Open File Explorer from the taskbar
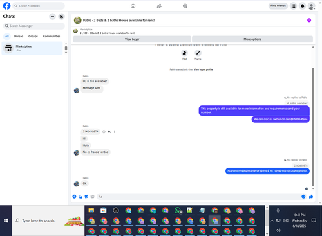This screenshot has width=322, height=236. [x=91, y=210]
